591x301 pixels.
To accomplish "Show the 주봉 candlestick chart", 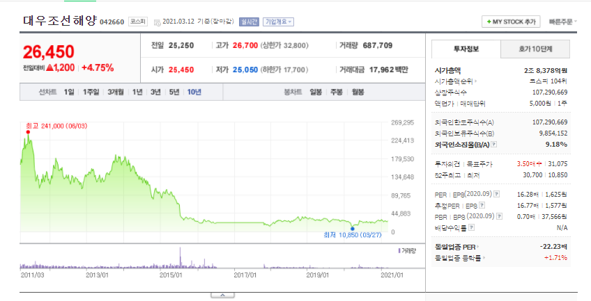I will [336, 92].
